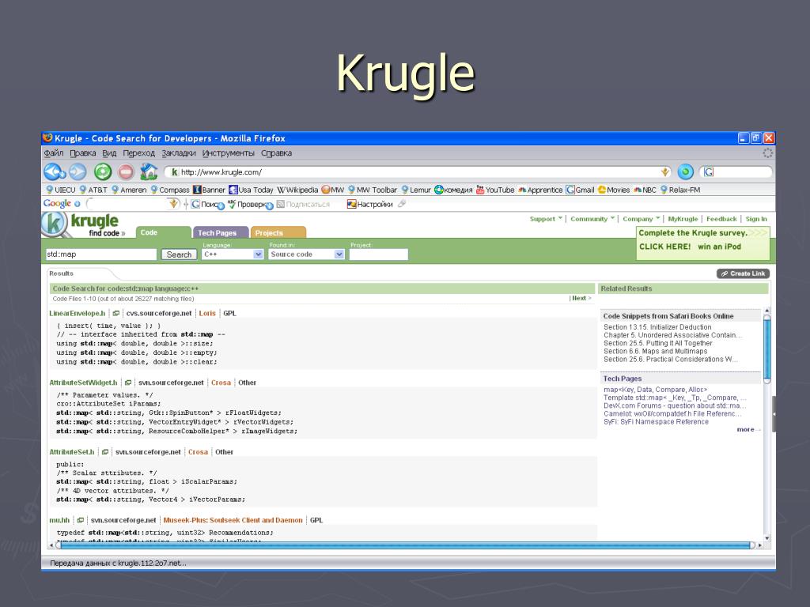The image size is (810, 607).
Task: Click the horizontal scrollbar of results
Action: coord(406,545)
